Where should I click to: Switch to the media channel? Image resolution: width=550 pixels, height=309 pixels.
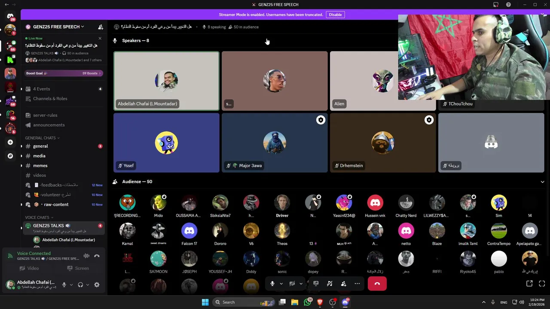pos(64,156)
